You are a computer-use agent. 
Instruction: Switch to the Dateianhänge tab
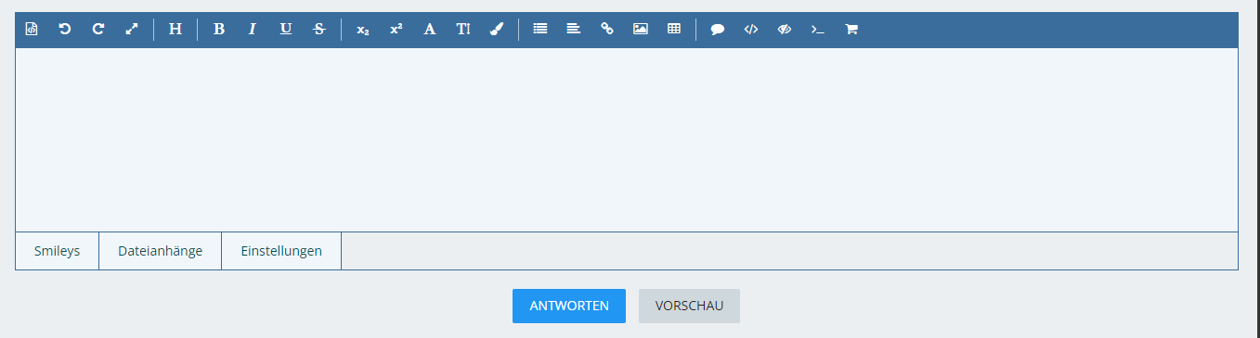[161, 251]
